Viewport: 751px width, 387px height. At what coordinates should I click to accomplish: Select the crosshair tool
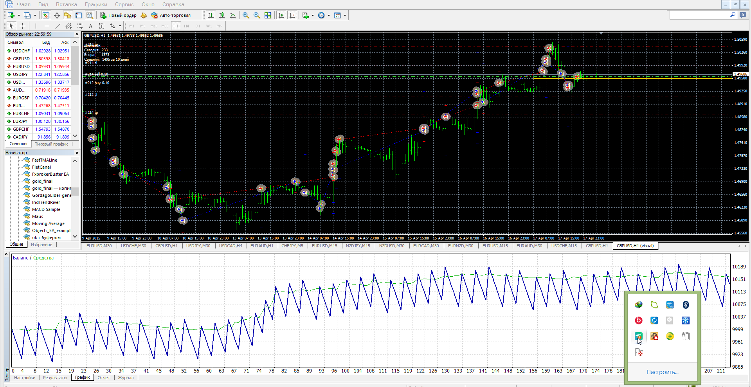pos(23,26)
